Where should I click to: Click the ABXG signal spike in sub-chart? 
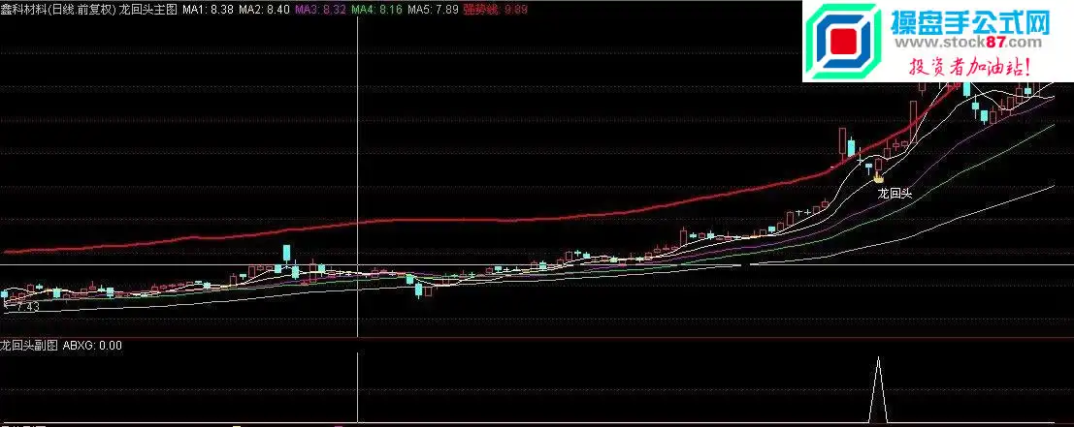coord(878,387)
